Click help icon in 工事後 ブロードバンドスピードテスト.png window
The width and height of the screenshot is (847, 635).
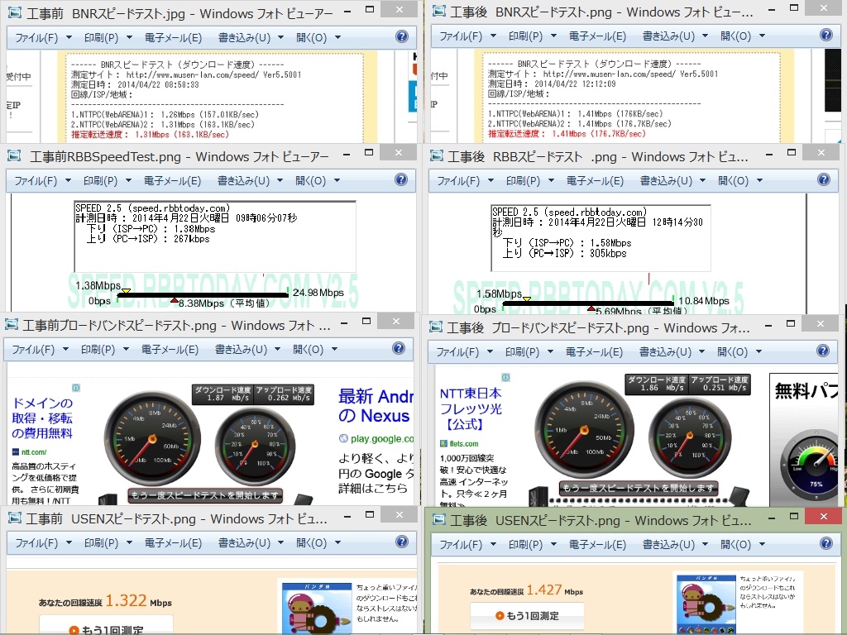point(823,351)
